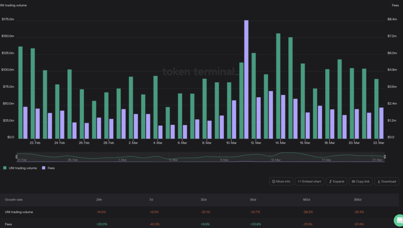The image size is (403, 228).
Task: Copy link to this chart
Action: [x=361, y=181]
